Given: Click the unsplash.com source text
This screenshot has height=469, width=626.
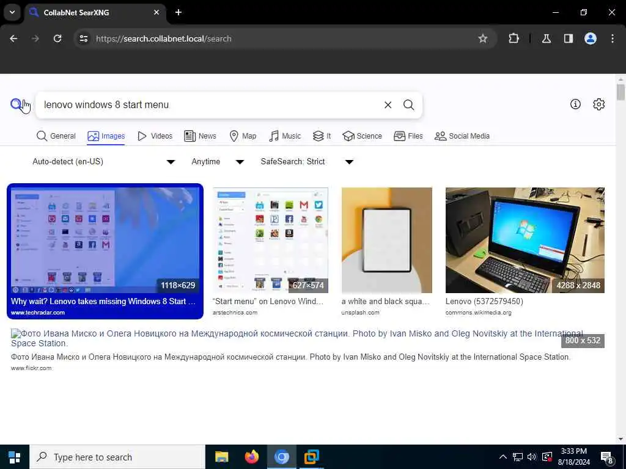Looking at the screenshot, I should tap(360, 313).
